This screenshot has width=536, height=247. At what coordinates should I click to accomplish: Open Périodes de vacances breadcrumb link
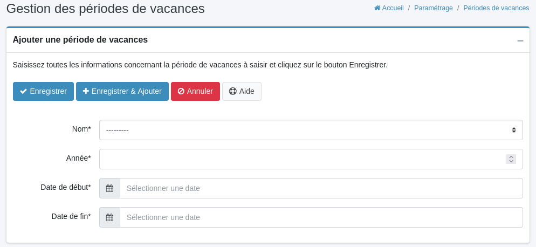pos(496,8)
